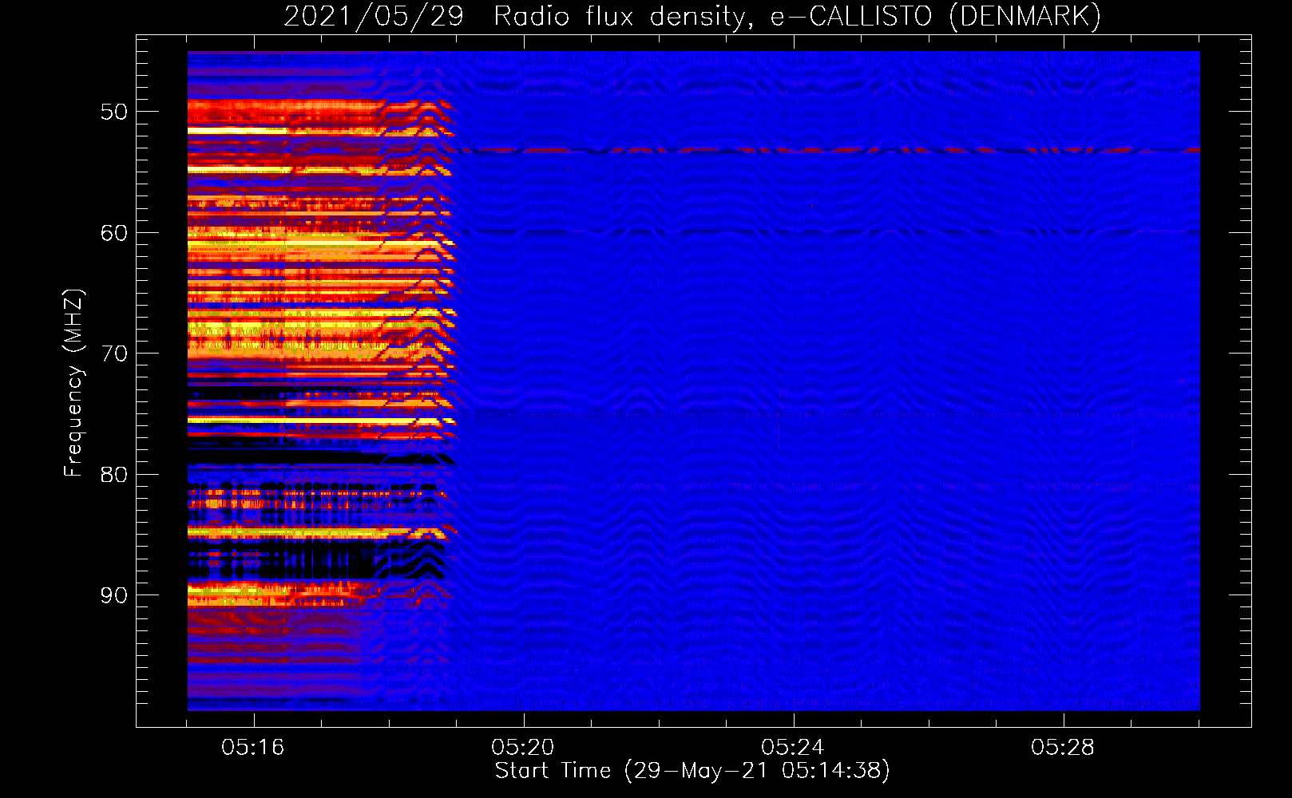The width and height of the screenshot is (1292, 798).
Task: Click the 90 frequency tick label
Action: coord(114,595)
